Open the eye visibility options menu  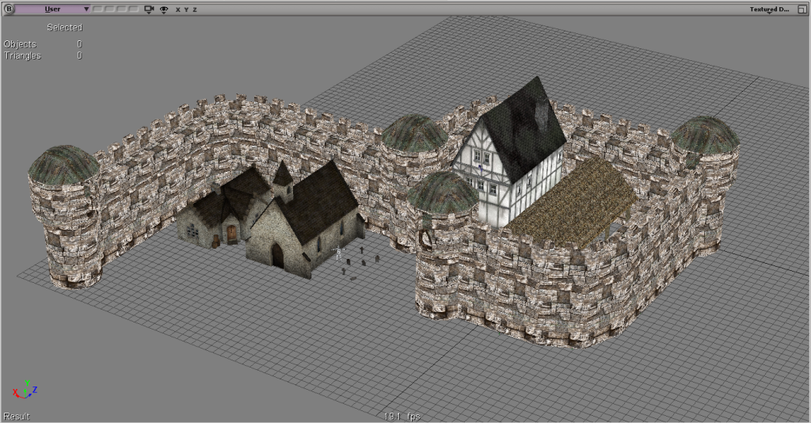164,10
